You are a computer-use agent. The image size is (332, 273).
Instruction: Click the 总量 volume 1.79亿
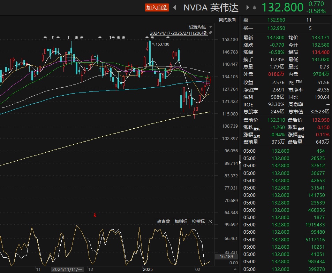tap(277, 67)
